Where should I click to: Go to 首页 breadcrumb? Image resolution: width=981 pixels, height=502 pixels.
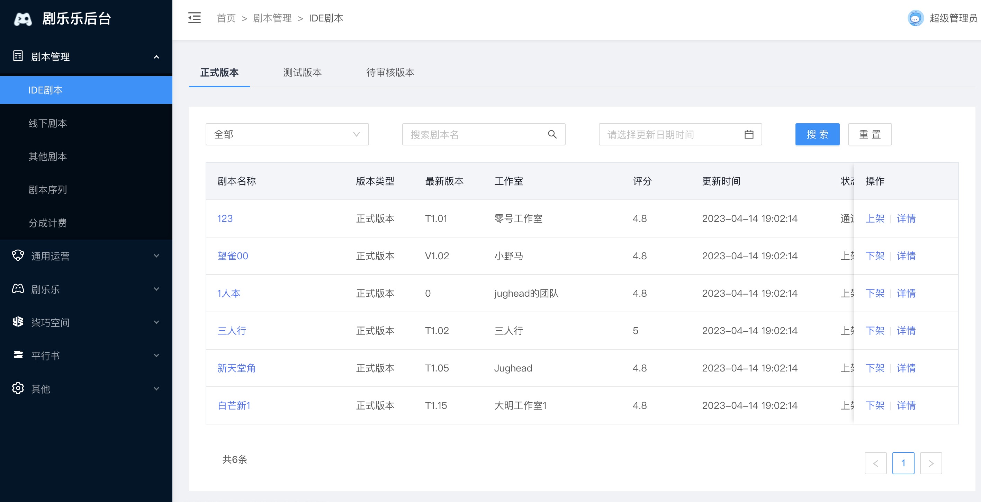click(x=226, y=18)
